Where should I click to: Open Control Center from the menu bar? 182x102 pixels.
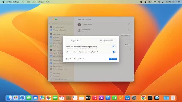coord(162,2)
